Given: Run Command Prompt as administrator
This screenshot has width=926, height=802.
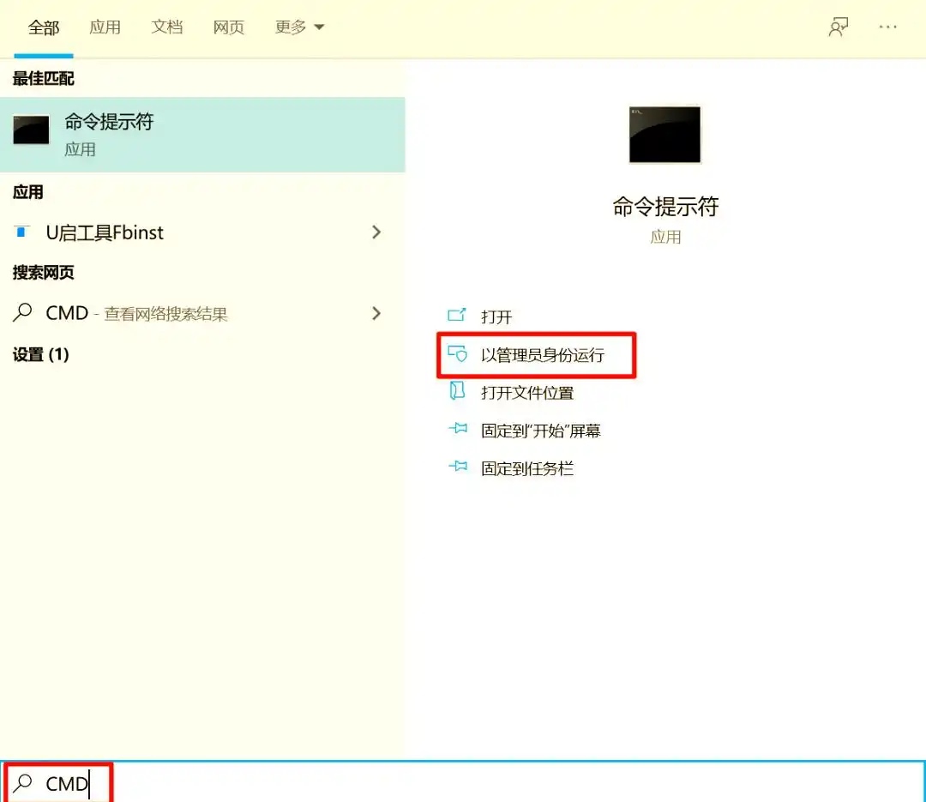Looking at the screenshot, I should point(536,354).
